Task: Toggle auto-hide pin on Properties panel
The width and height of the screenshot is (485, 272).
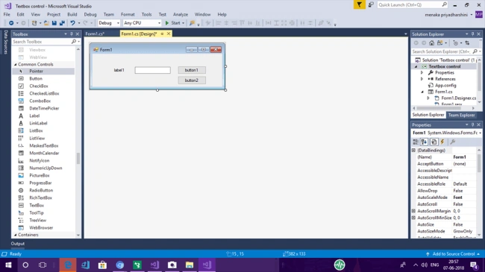Action: [x=472, y=125]
